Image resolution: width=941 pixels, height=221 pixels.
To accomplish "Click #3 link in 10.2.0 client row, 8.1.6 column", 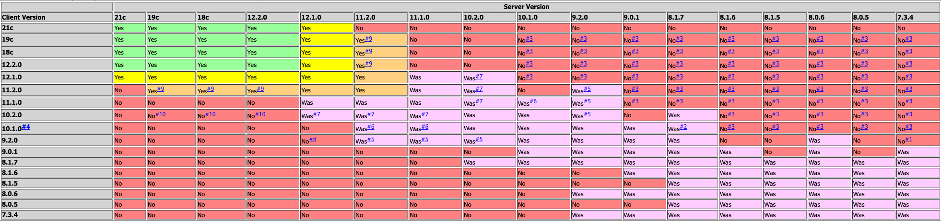I will (x=731, y=114).
